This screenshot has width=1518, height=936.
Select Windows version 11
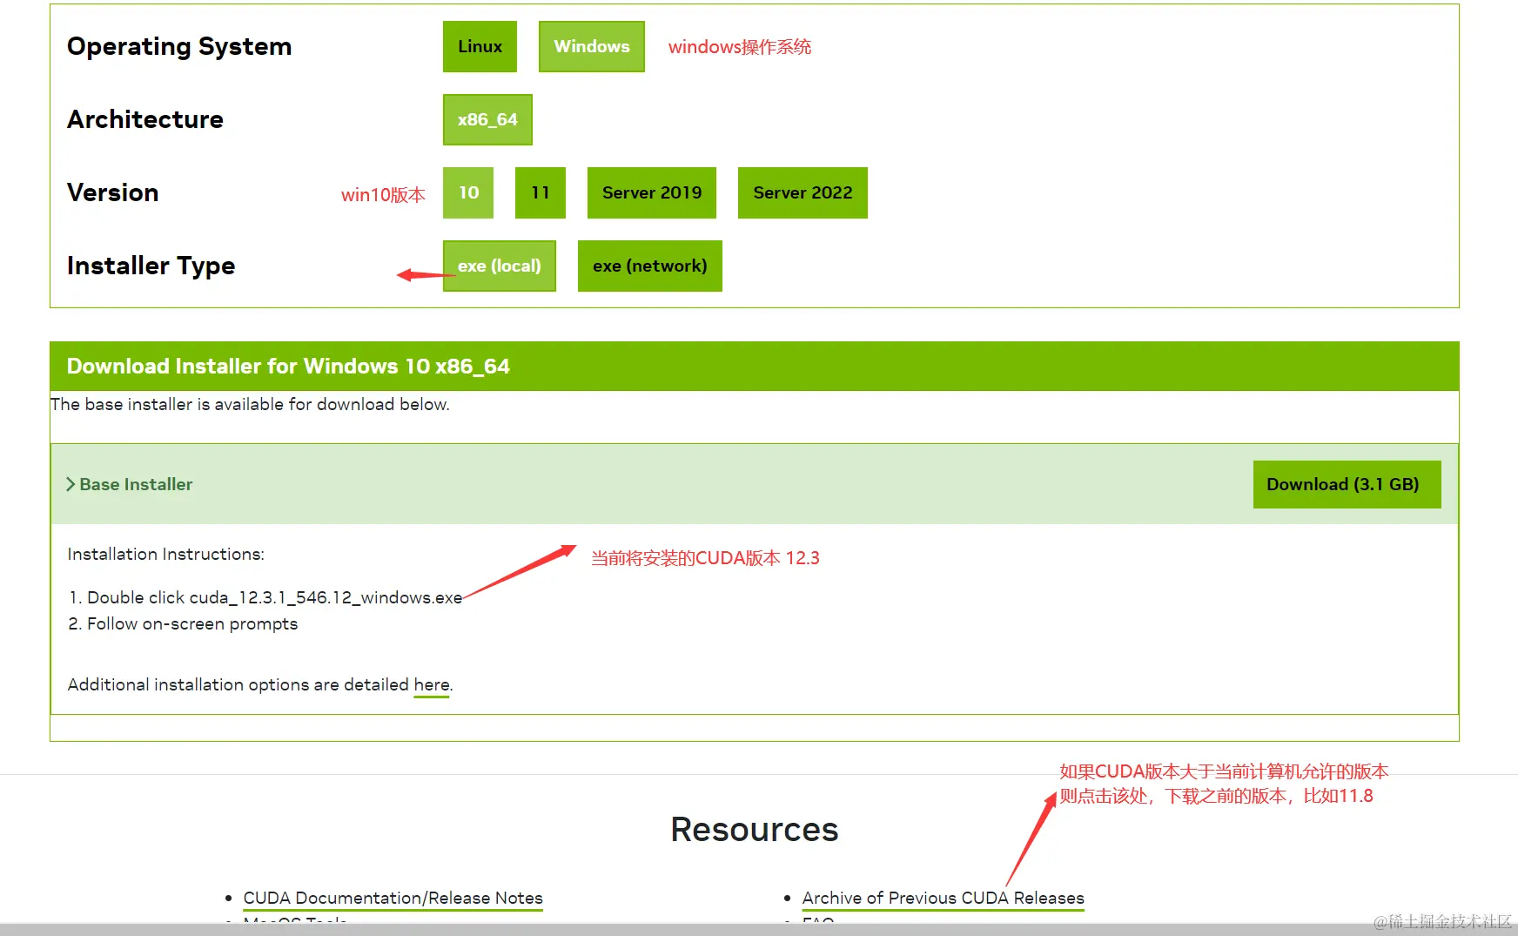pos(541,193)
